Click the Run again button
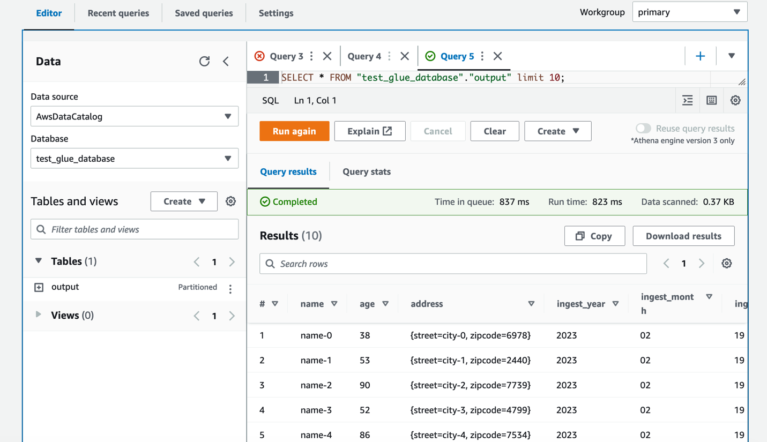767x442 pixels. [294, 131]
